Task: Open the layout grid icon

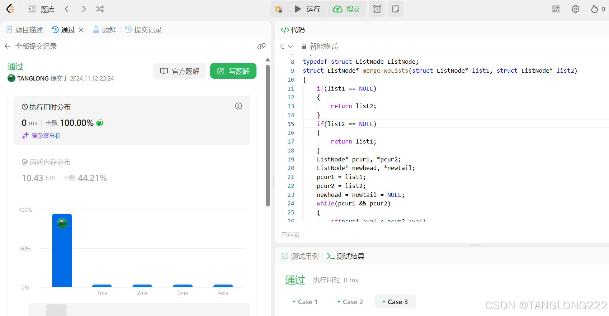Action: point(556,9)
